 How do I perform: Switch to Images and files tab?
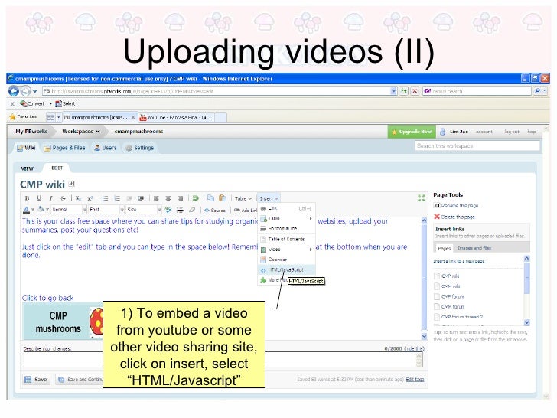(474, 248)
